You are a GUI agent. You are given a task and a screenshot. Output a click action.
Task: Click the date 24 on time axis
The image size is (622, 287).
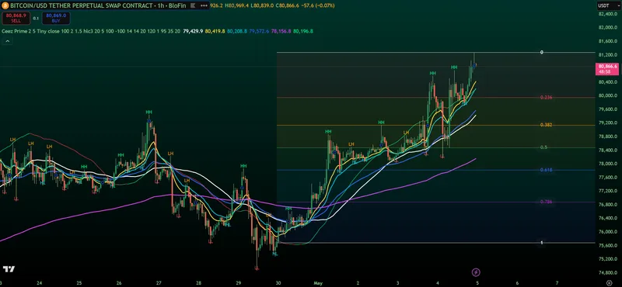tap(39, 283)
